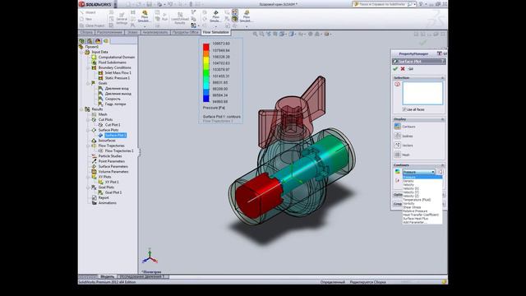Image resolution: width=526 pixels, height=296 pixels.
Task: Collapse the Results node in the tree
Action: 82,109
